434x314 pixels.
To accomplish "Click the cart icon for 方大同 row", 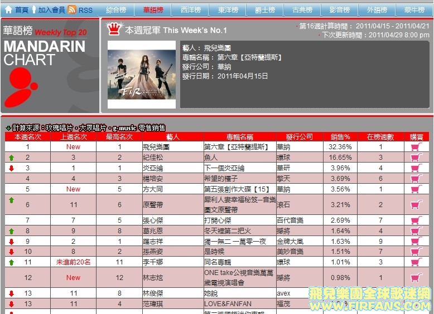I will tap(416, 189).
